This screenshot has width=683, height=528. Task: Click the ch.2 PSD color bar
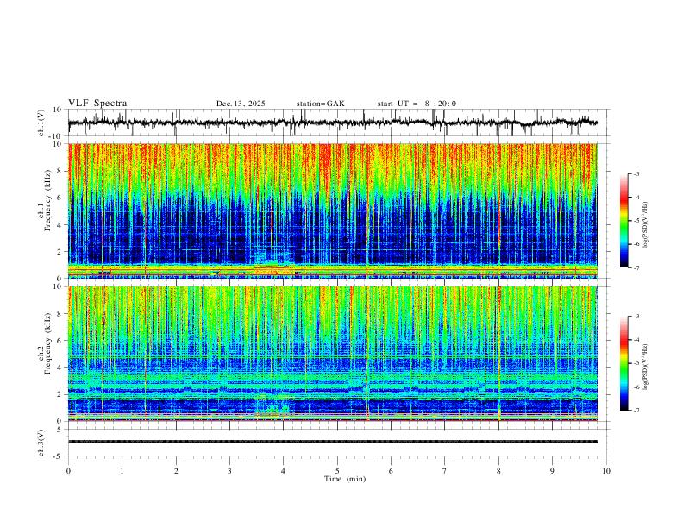click(623, 363)
